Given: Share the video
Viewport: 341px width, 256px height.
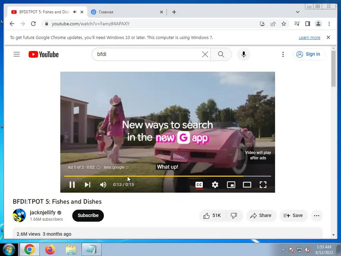Looking at the screenshot, I should [x=261, y=216].
